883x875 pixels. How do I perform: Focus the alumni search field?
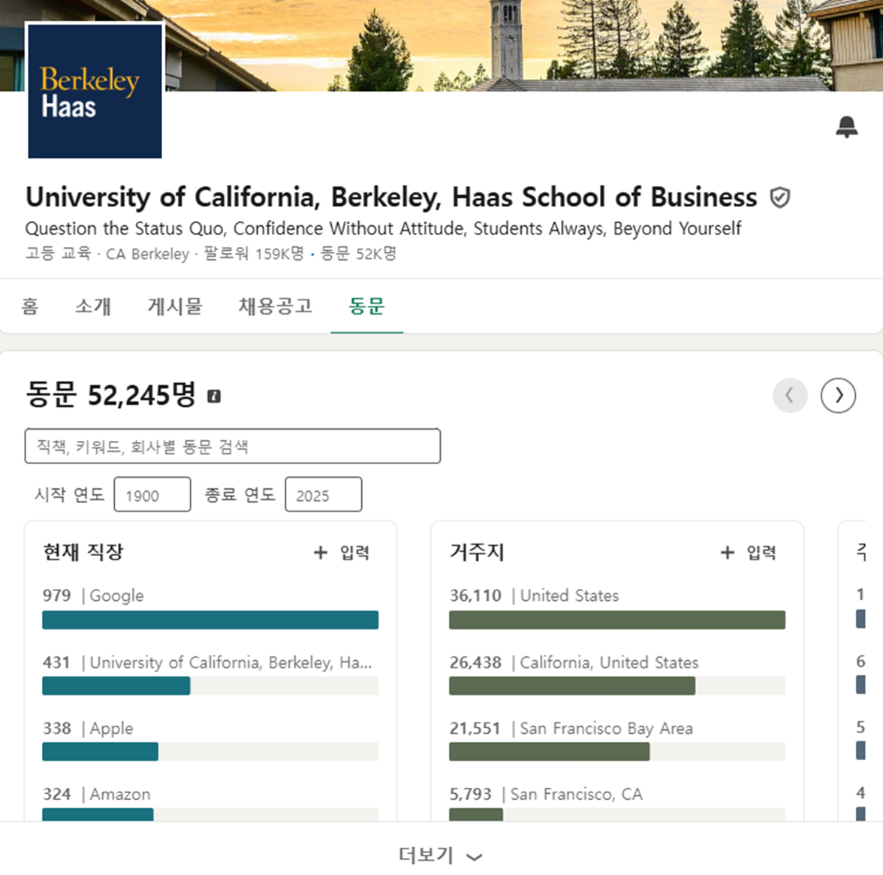tap(232, 447)
